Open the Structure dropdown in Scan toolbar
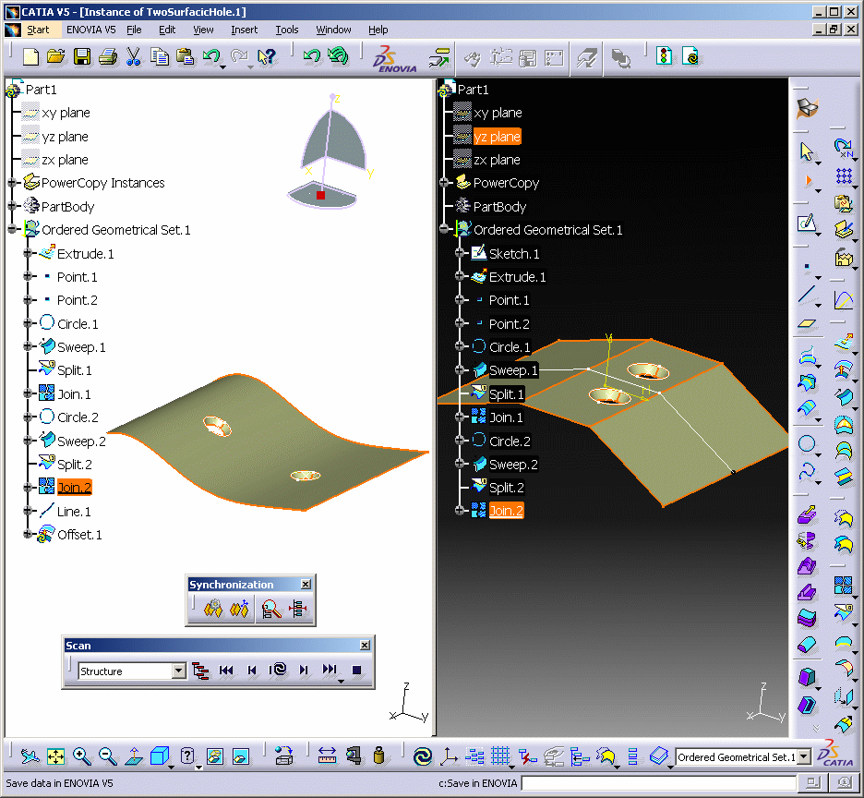 point(179,671)
